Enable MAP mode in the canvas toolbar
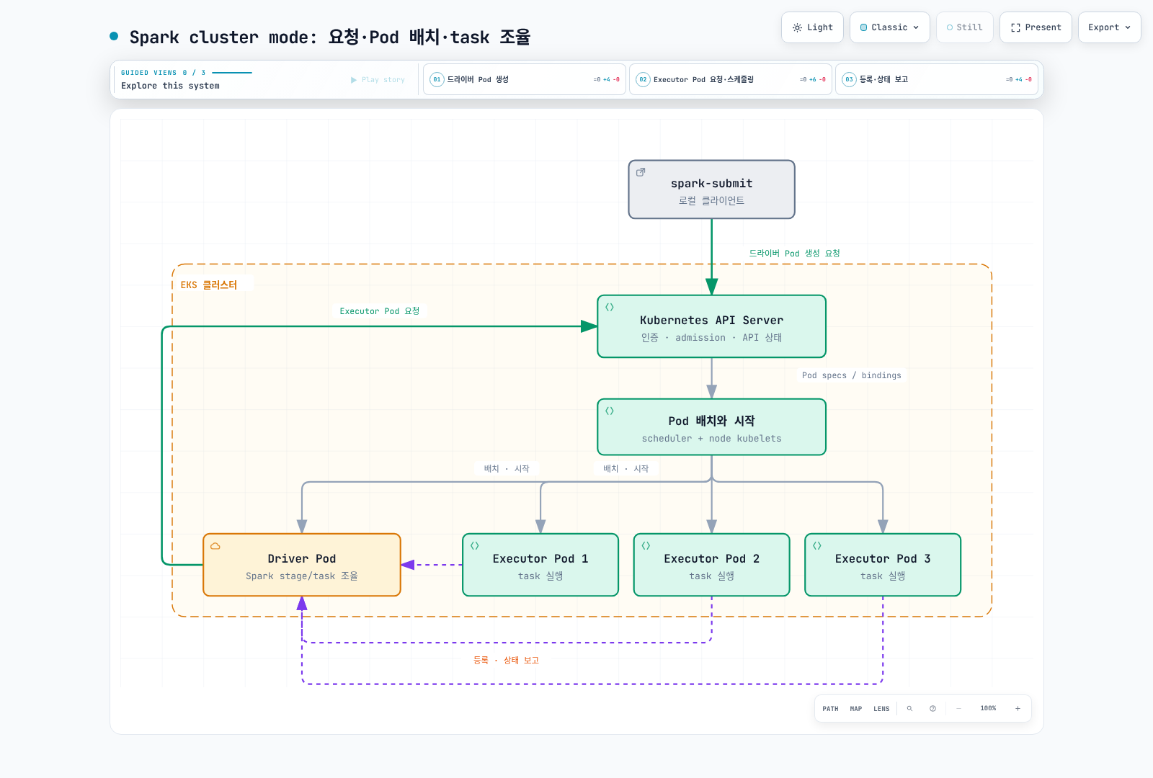Viewport: 1153px width, 778px height. [x=856, y=708]
